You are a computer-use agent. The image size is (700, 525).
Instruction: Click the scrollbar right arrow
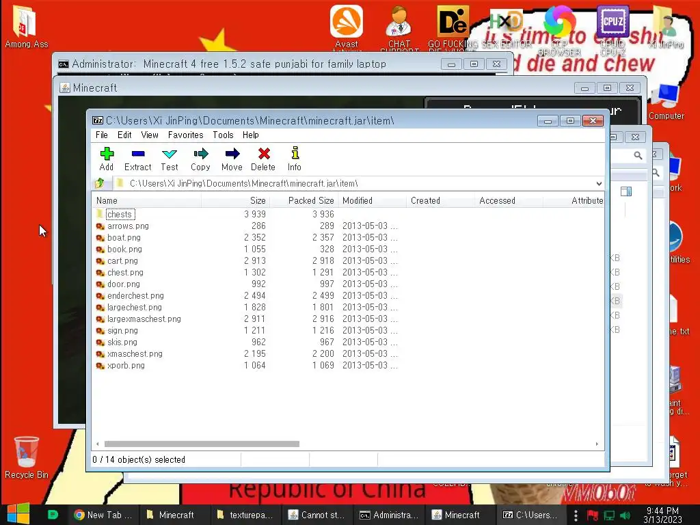[597, 444]
